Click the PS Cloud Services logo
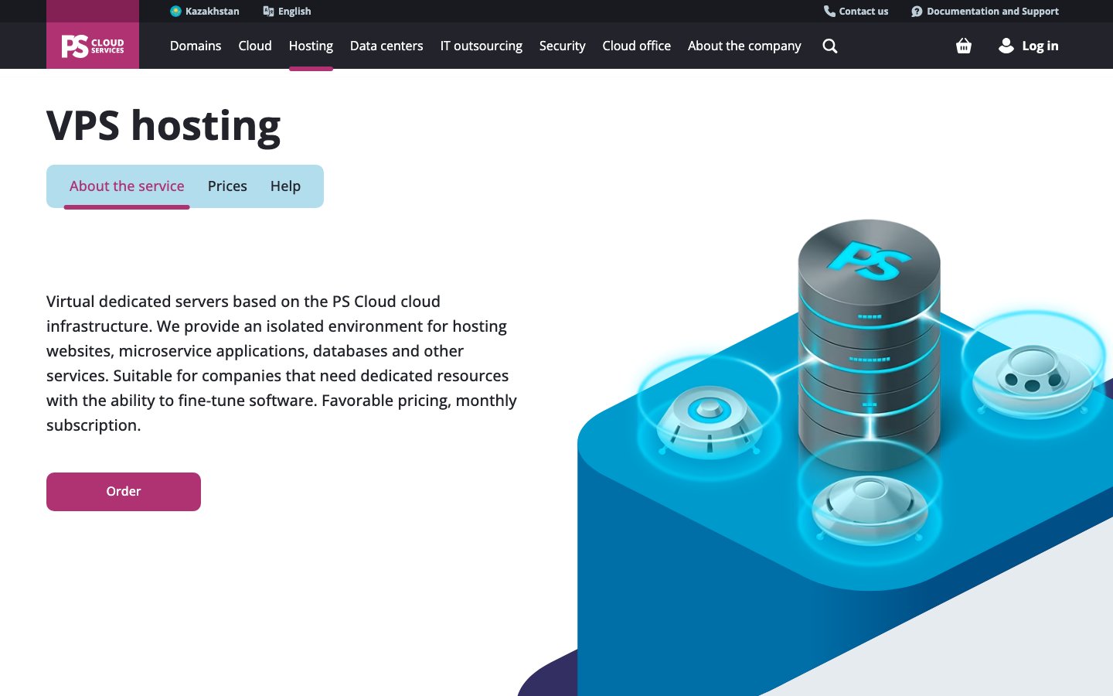Viewport: 1113px width, 696px height. tap(93, 46)
